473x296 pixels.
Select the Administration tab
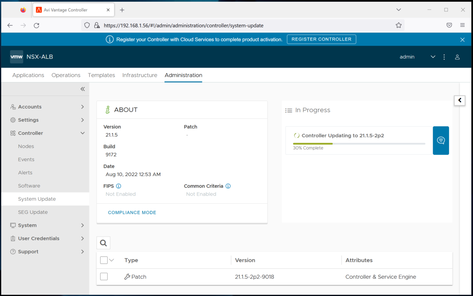183,75
